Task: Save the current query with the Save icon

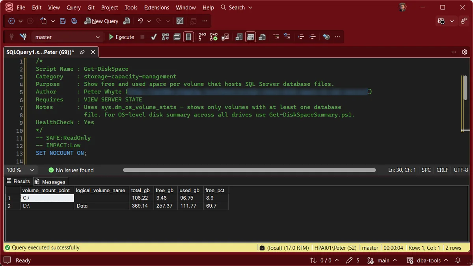Action: pos(63,21)
